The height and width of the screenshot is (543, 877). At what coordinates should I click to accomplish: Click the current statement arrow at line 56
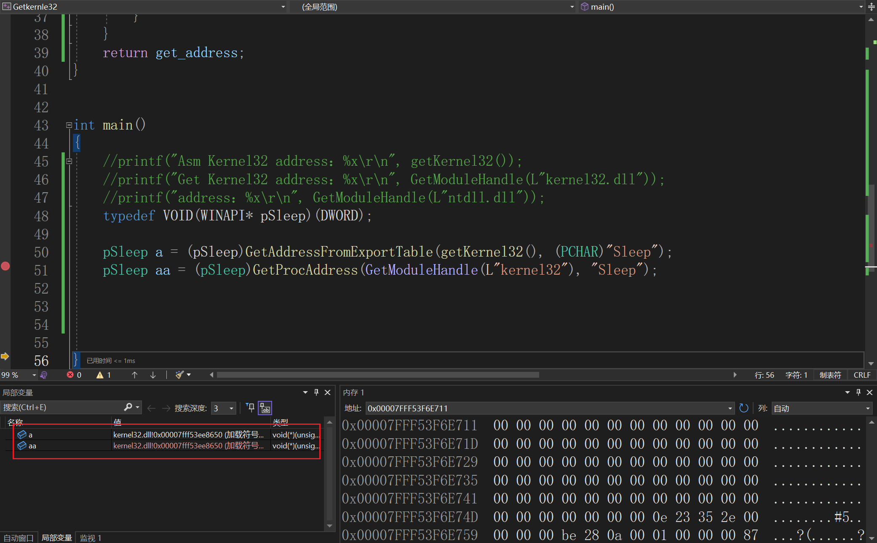point(5,356)
